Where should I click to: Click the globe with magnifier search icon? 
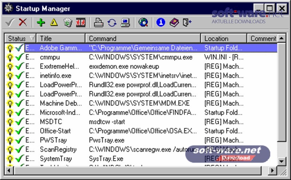pyautogui.click(x=143, y=23)
